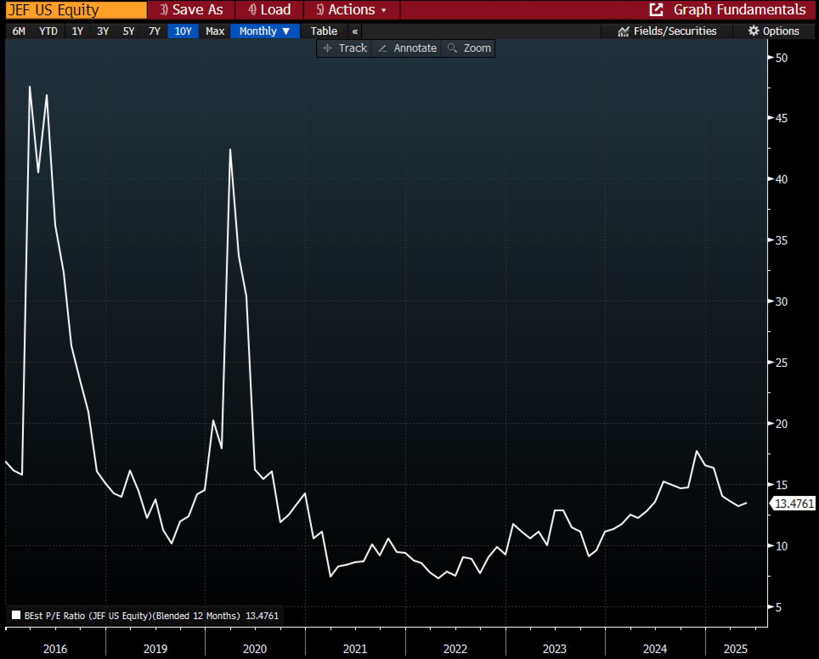Select the YTD time range
819x659 pixels.
point(48,31)
